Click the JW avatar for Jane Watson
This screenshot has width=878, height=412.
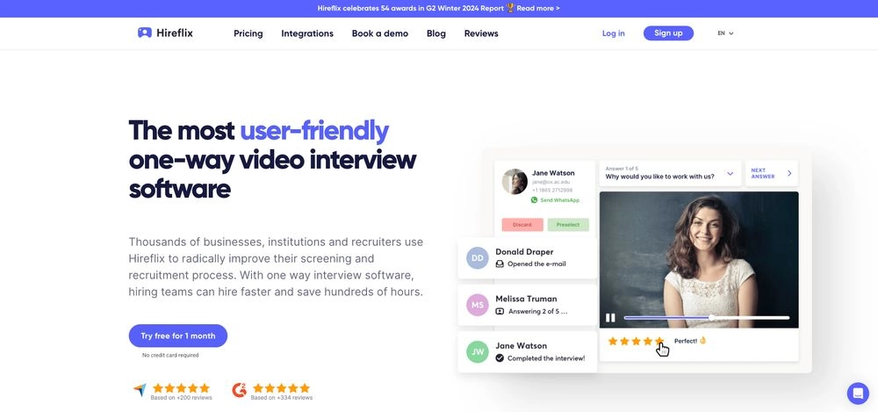[x=477, y=352]
